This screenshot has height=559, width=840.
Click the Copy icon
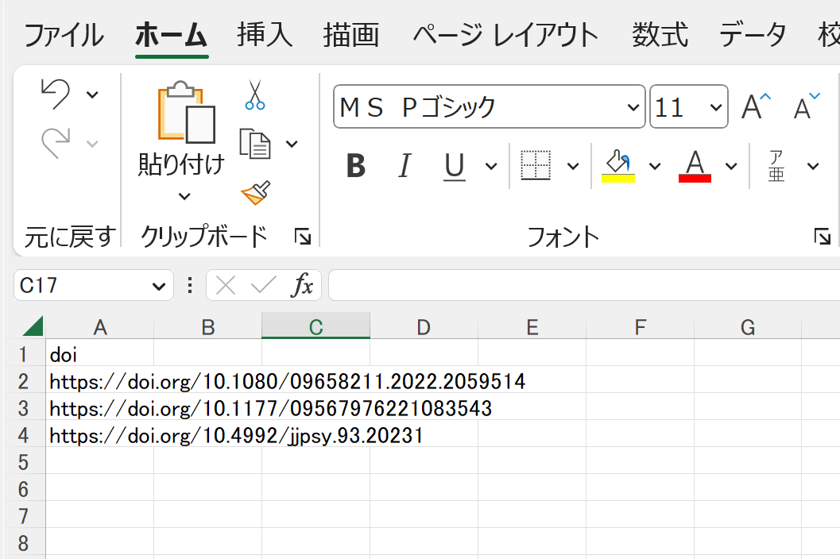255,144
